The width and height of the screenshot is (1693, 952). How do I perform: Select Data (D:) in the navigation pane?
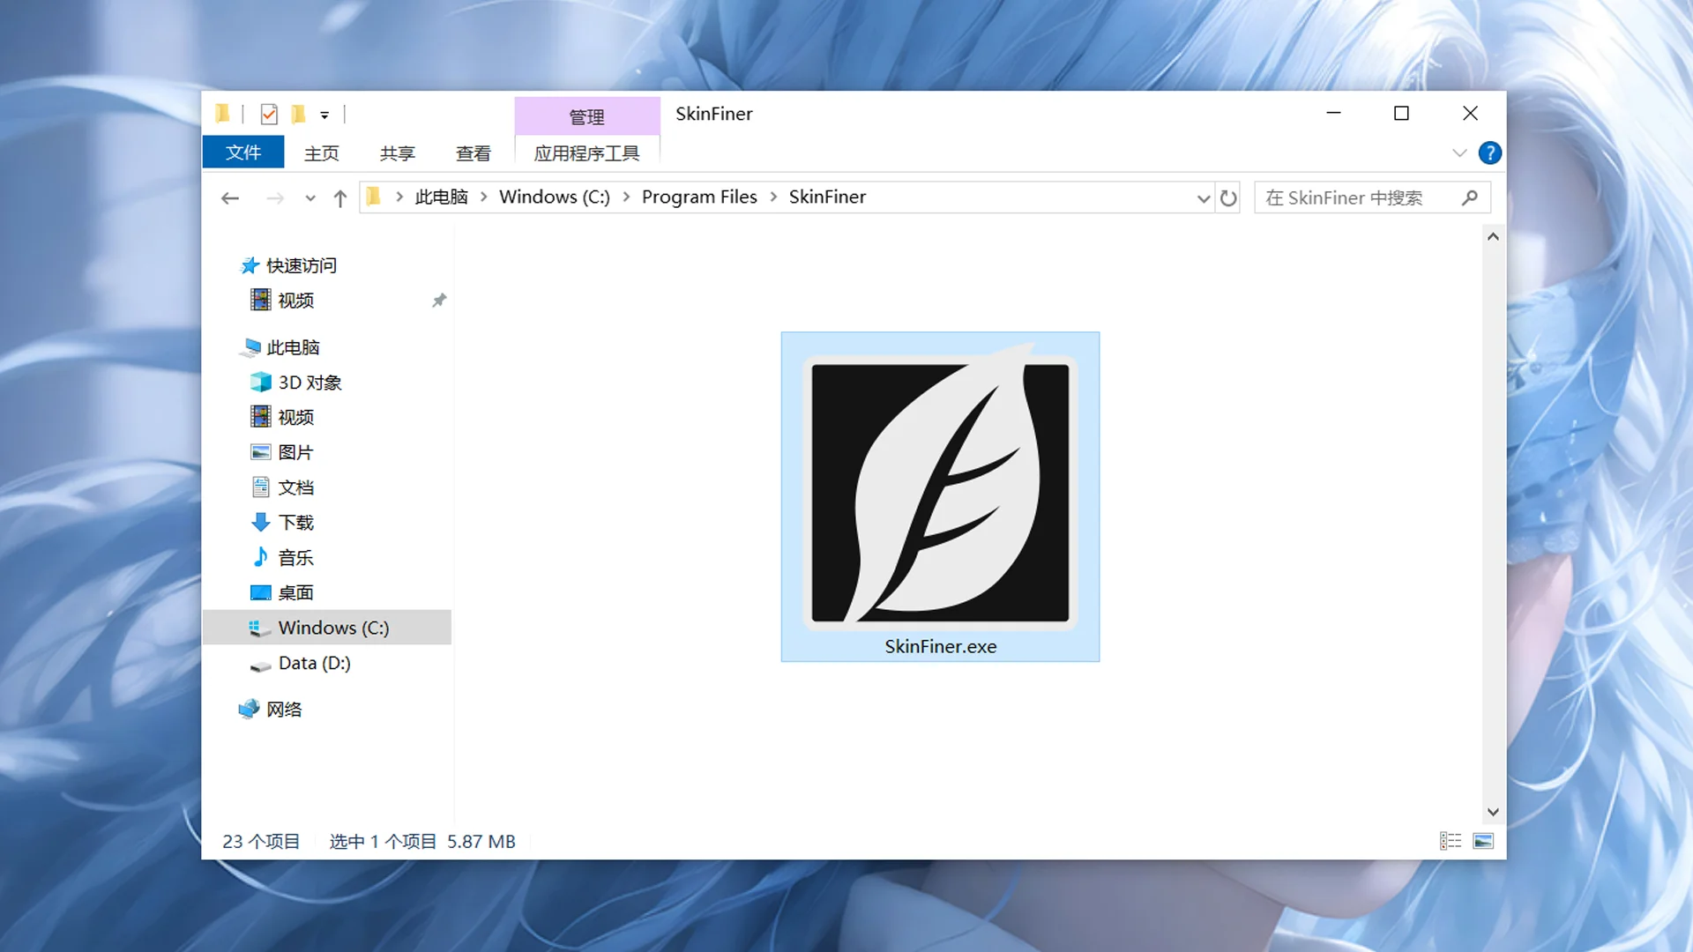coord(314,663)
